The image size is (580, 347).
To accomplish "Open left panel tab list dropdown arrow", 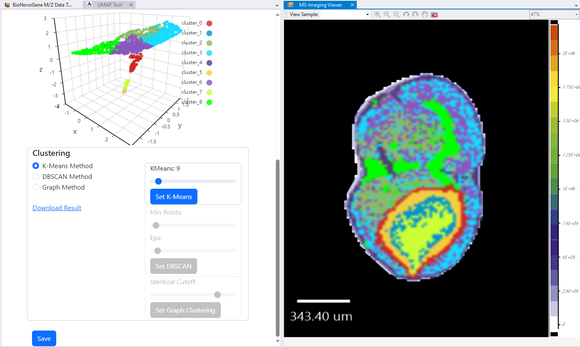I will point(277,5).
